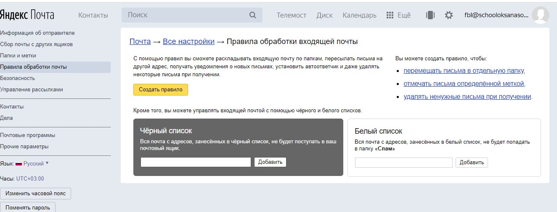The height and width of the screenshot is (212, 557).
Task: Follow link перемещать письма в отдельную папку
Action: [464, 70]
